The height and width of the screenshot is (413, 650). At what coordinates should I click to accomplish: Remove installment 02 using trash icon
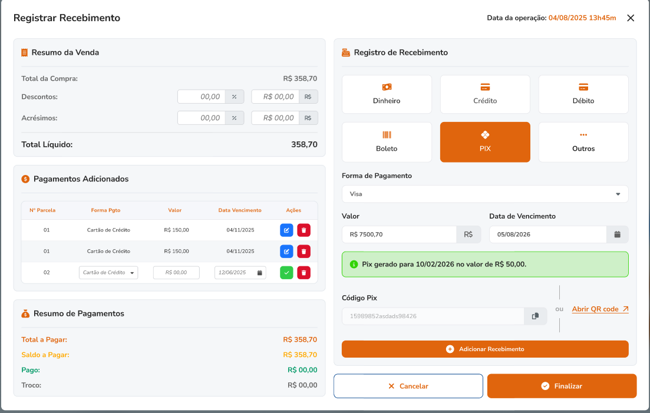303,273
